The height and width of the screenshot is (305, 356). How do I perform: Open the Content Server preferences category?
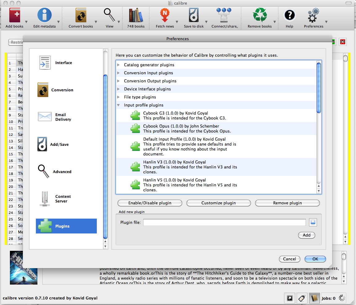(66, 199)
